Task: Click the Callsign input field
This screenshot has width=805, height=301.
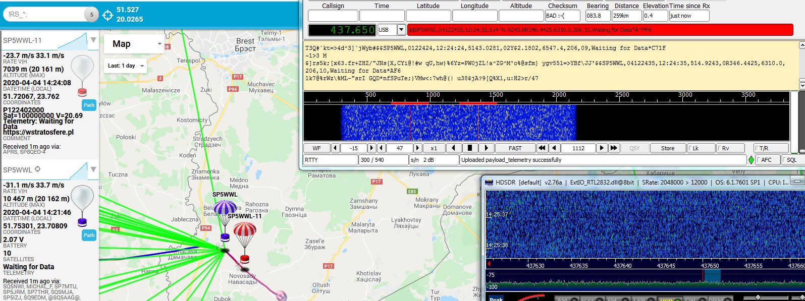Action: [333, 16]
